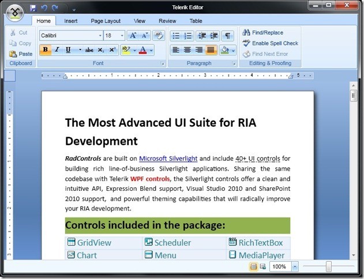Toggle show formatting symbols (pilcrow)
This screenshot has height=279, width=364.
click(227, 36)
